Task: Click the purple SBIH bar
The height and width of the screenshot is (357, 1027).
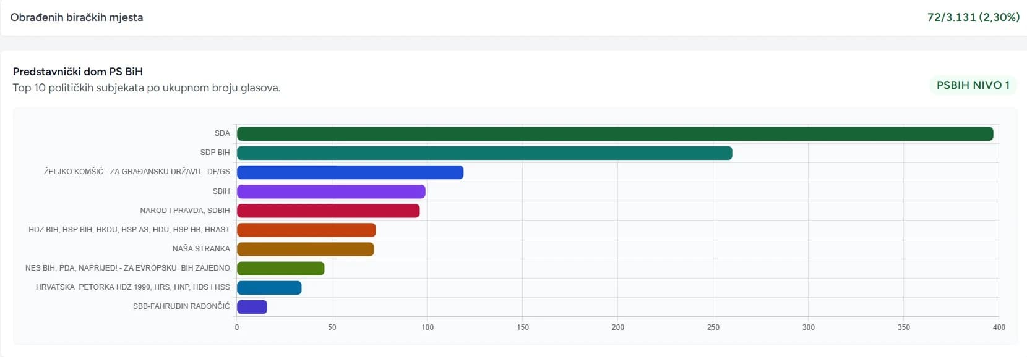Action: tap(331, 191)
